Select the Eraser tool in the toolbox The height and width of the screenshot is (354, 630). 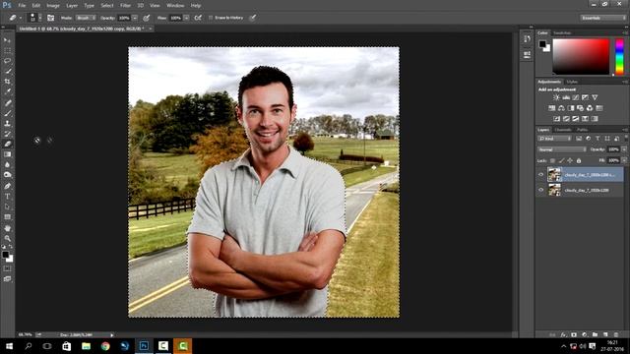[x=7, y=145]
